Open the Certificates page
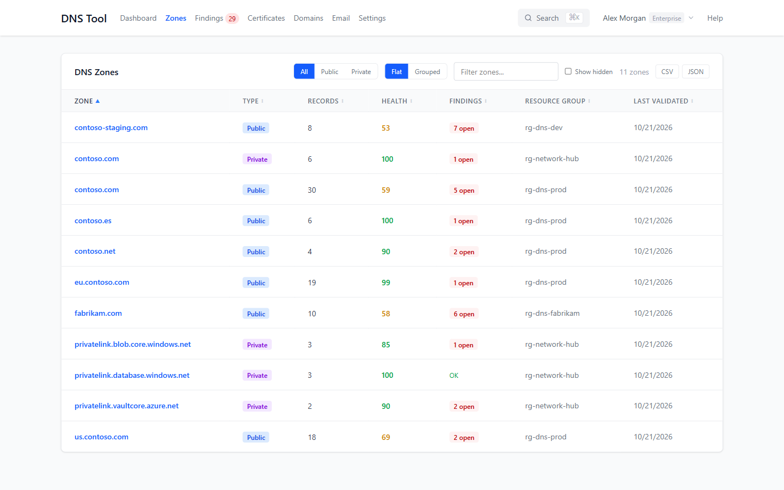The width and height of the screenshot is (784, 490). 266,18
